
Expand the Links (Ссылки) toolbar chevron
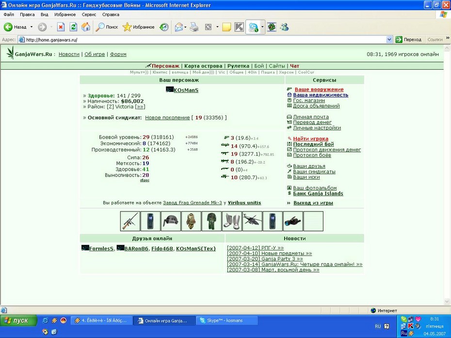coord(448,38)
